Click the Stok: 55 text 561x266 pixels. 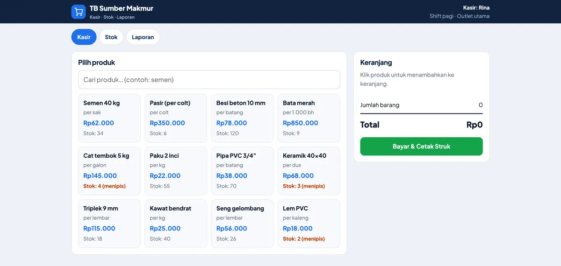click(x=160, y=186)
